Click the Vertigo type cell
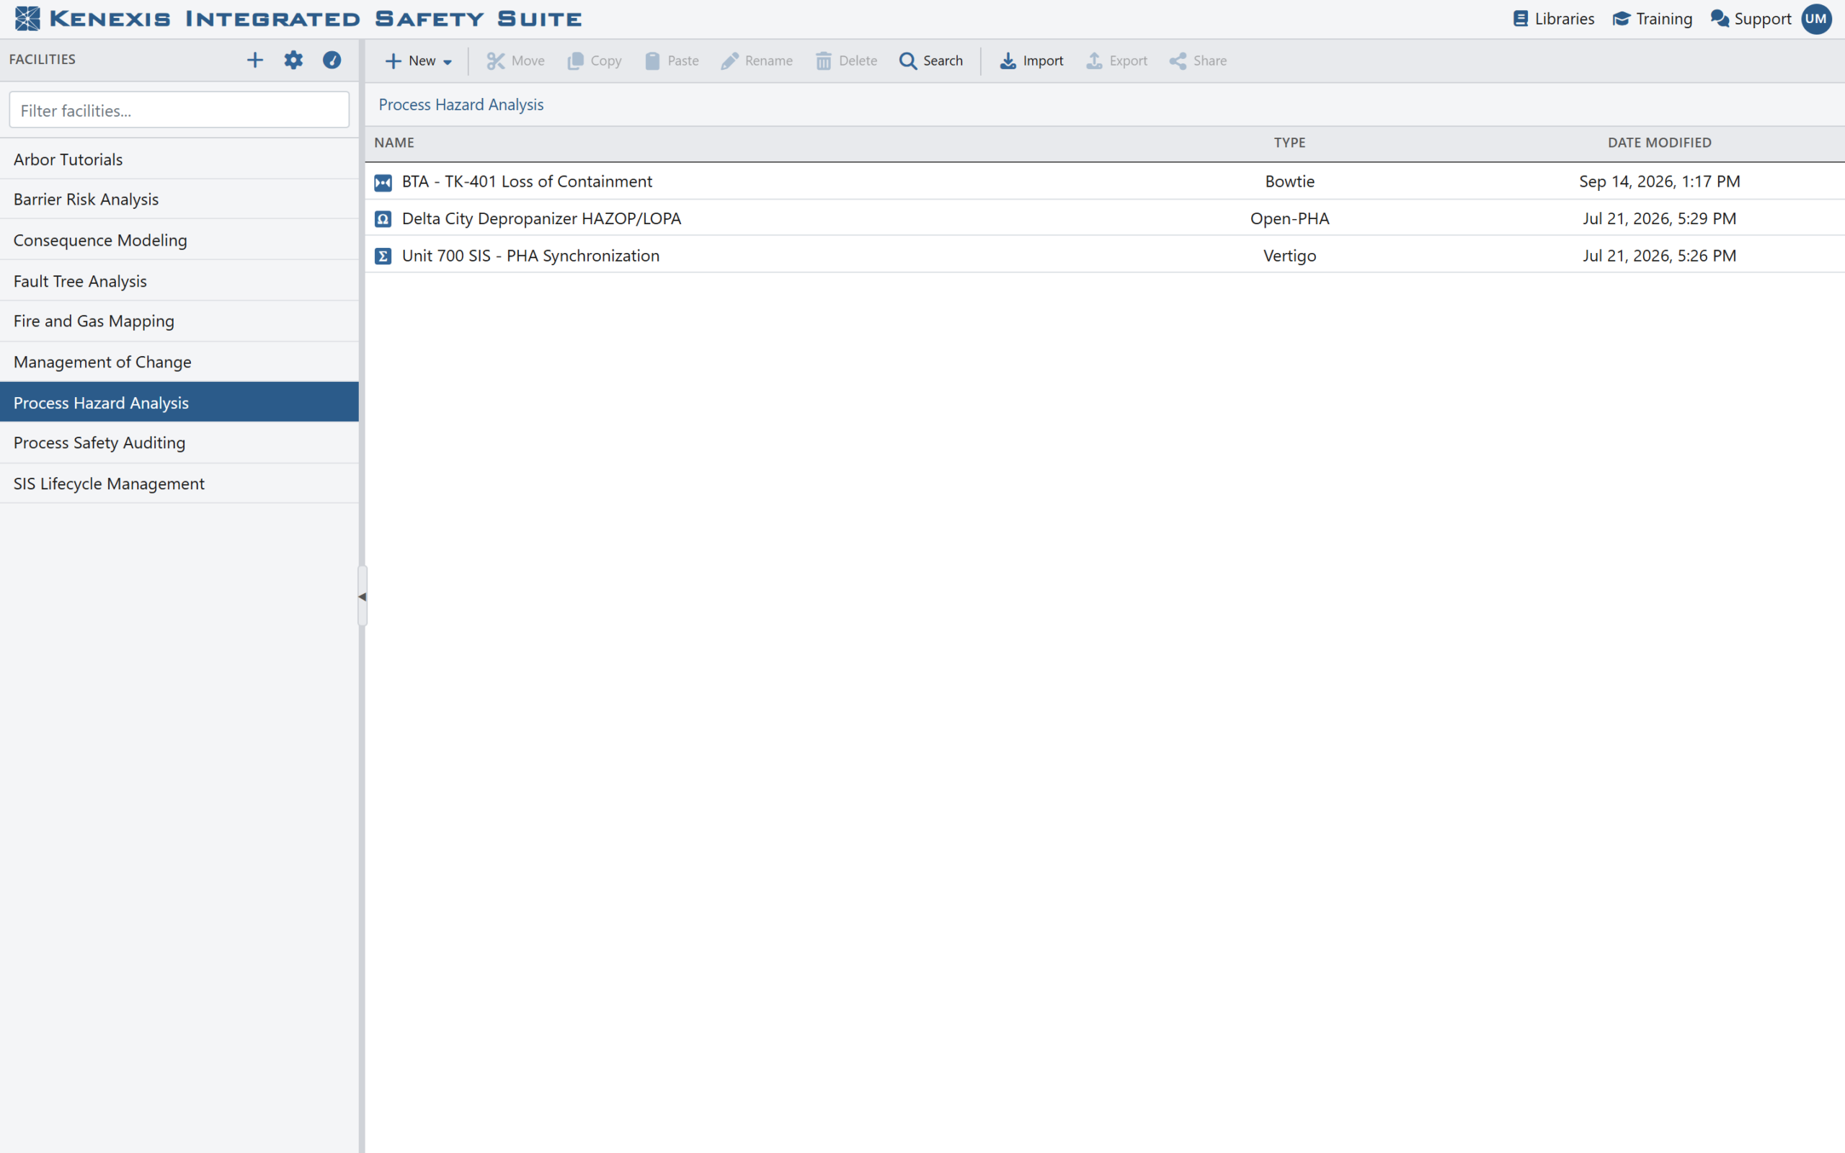 pyautogui.click(x=1290, y=257)
